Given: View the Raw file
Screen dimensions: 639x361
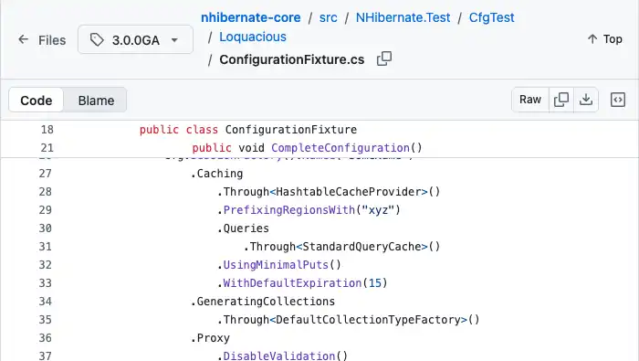Looking at the screenshot, I should (x=530, y=100).
